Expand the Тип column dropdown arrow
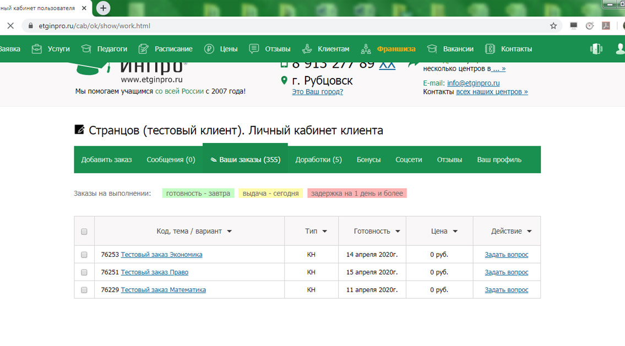 tap(325, 232)
